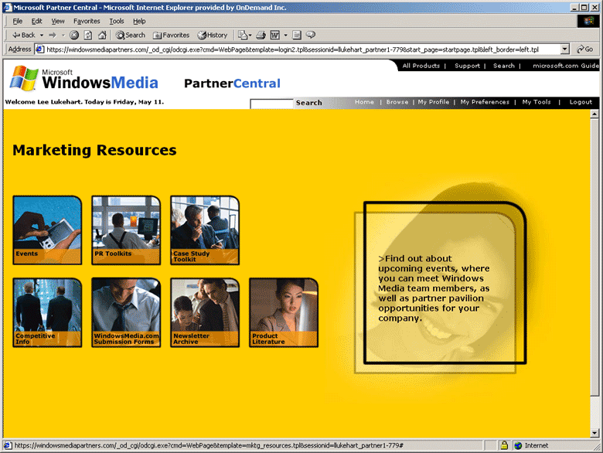The height and width of the screenshot is (453, 603).
Task: Click the Logout link
Action: point(581,102)
